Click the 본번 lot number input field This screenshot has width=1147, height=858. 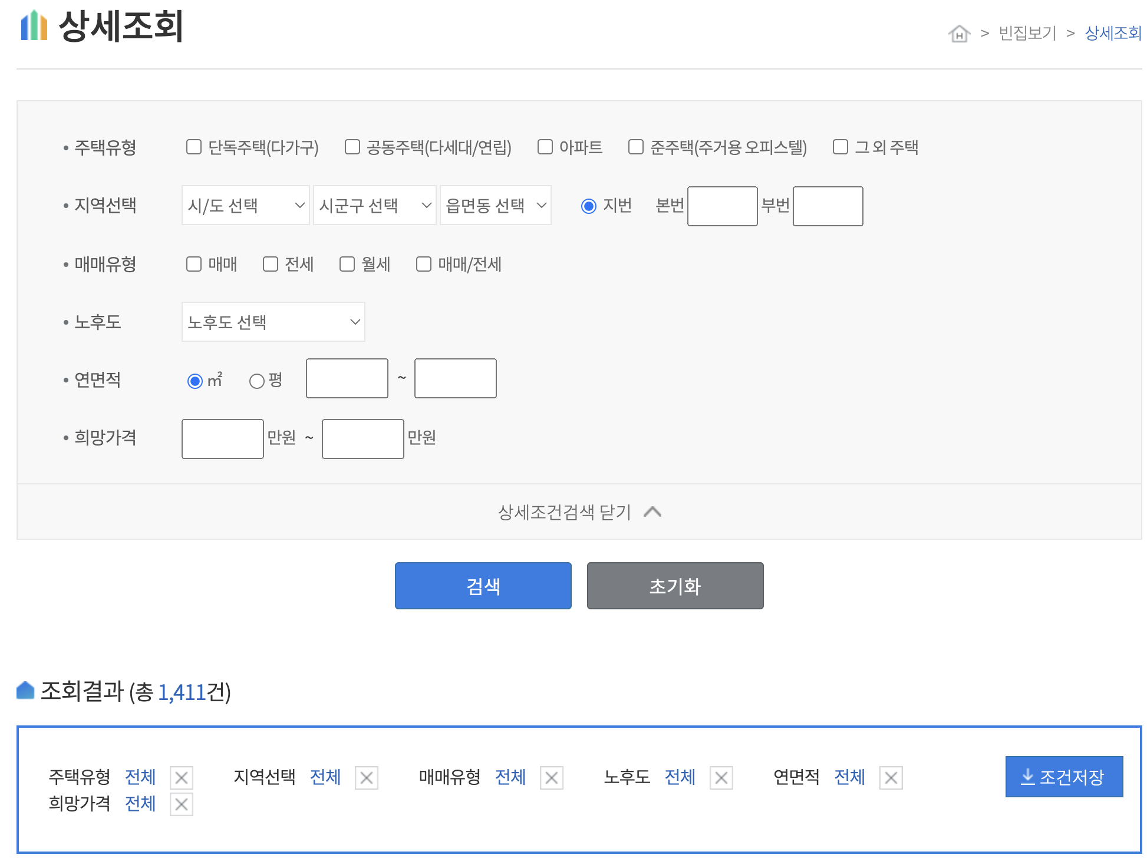(x=722, y=206)
